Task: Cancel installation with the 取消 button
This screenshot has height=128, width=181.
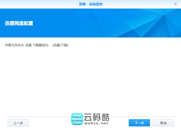Action: (163, 123)
